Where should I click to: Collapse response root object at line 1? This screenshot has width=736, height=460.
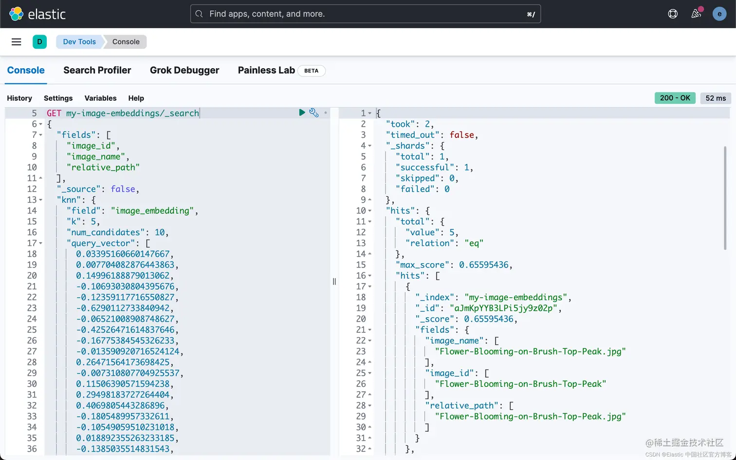[x=370, y=113]
